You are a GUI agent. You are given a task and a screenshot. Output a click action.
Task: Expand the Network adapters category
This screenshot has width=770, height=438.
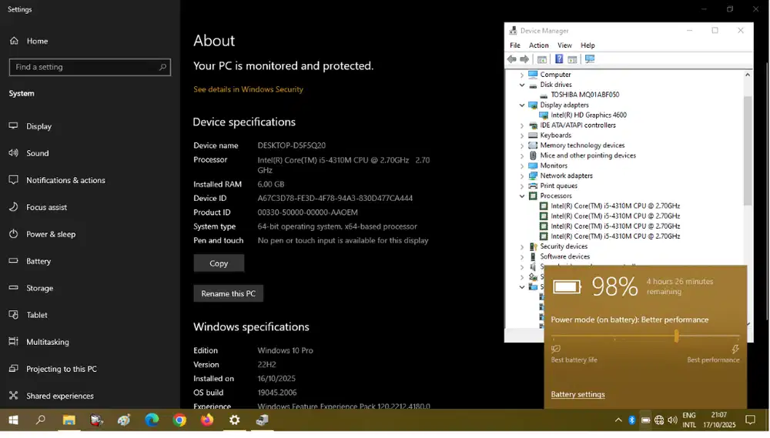[522, 176]
